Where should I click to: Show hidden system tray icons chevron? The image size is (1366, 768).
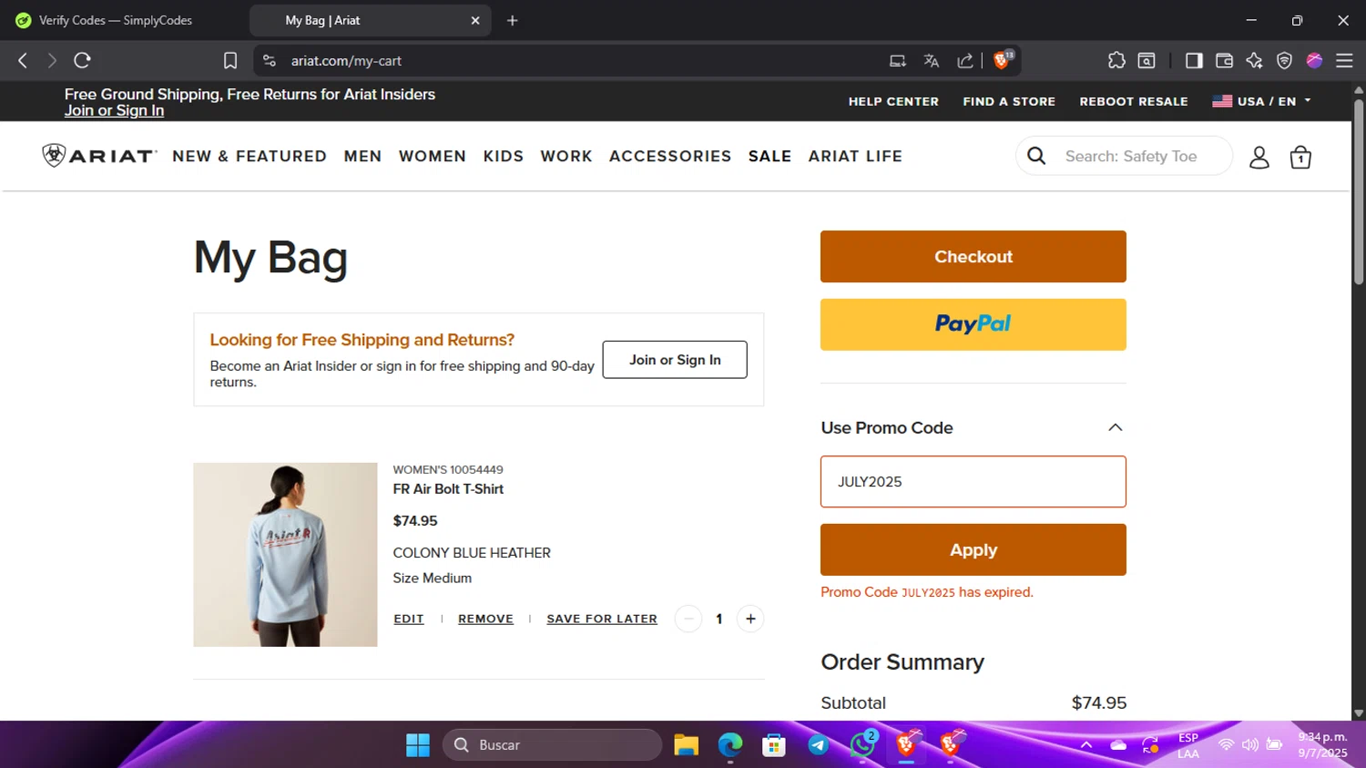tap(1086, 745)
